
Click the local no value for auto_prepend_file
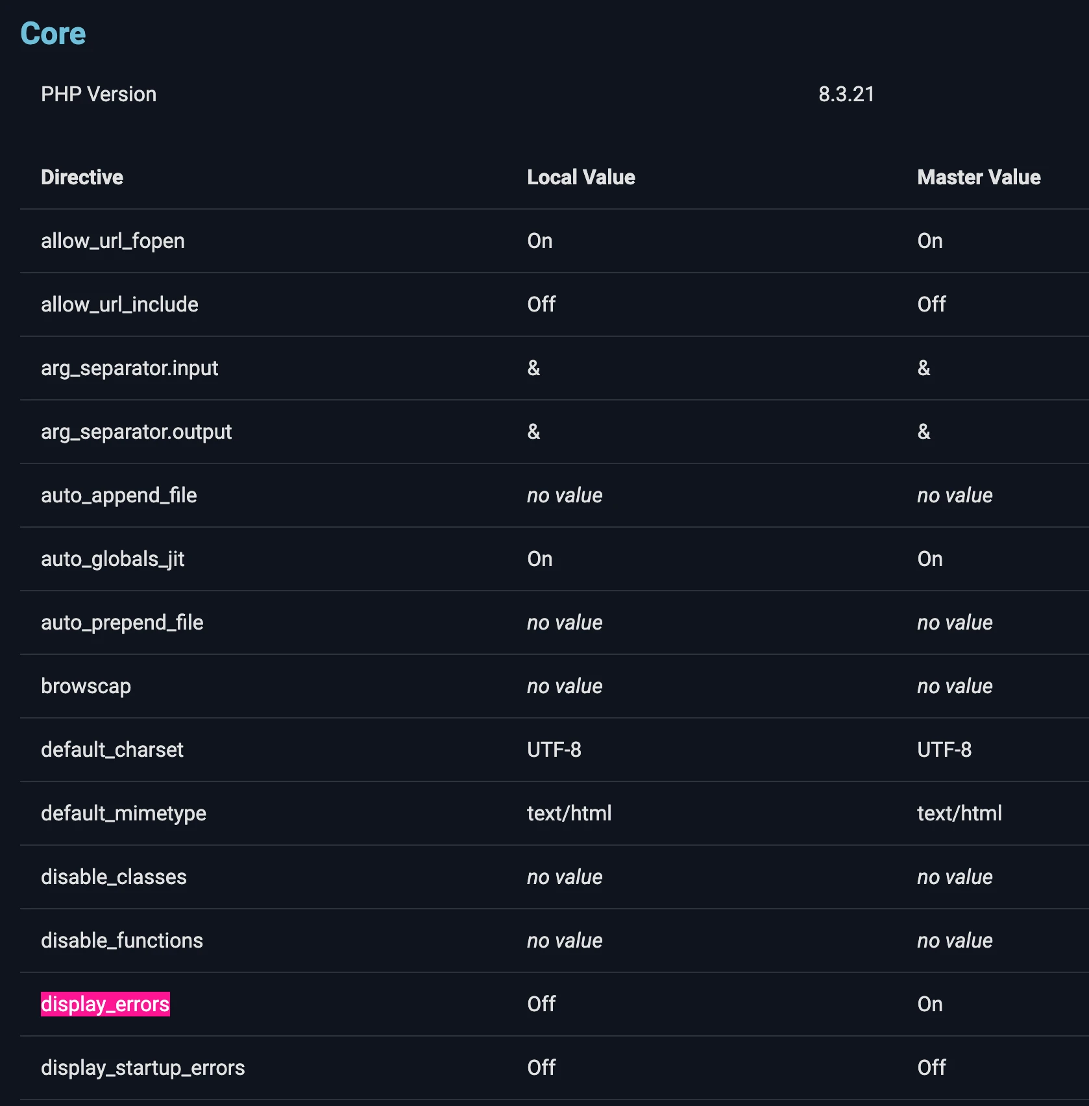point(564,622)
